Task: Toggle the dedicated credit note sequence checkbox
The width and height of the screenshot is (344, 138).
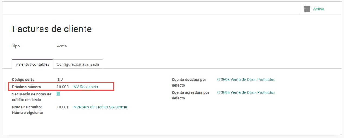Action: (x=58, y=94)
